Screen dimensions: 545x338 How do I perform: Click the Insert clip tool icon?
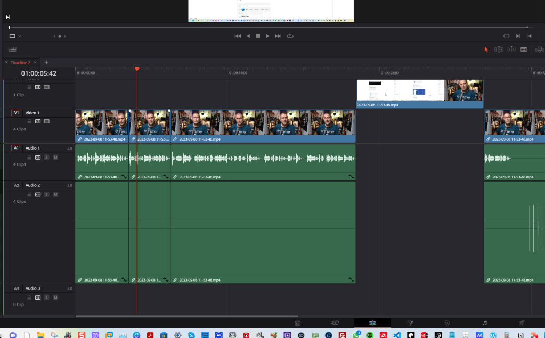(540, 50)
